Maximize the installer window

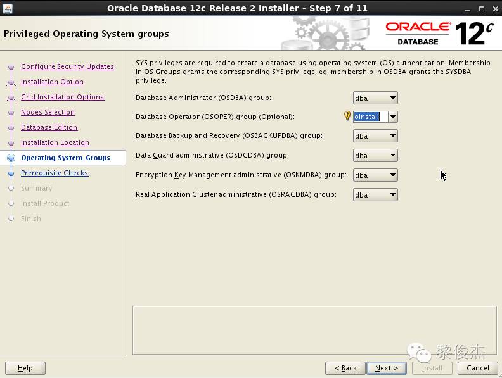[x=482, y=9]
